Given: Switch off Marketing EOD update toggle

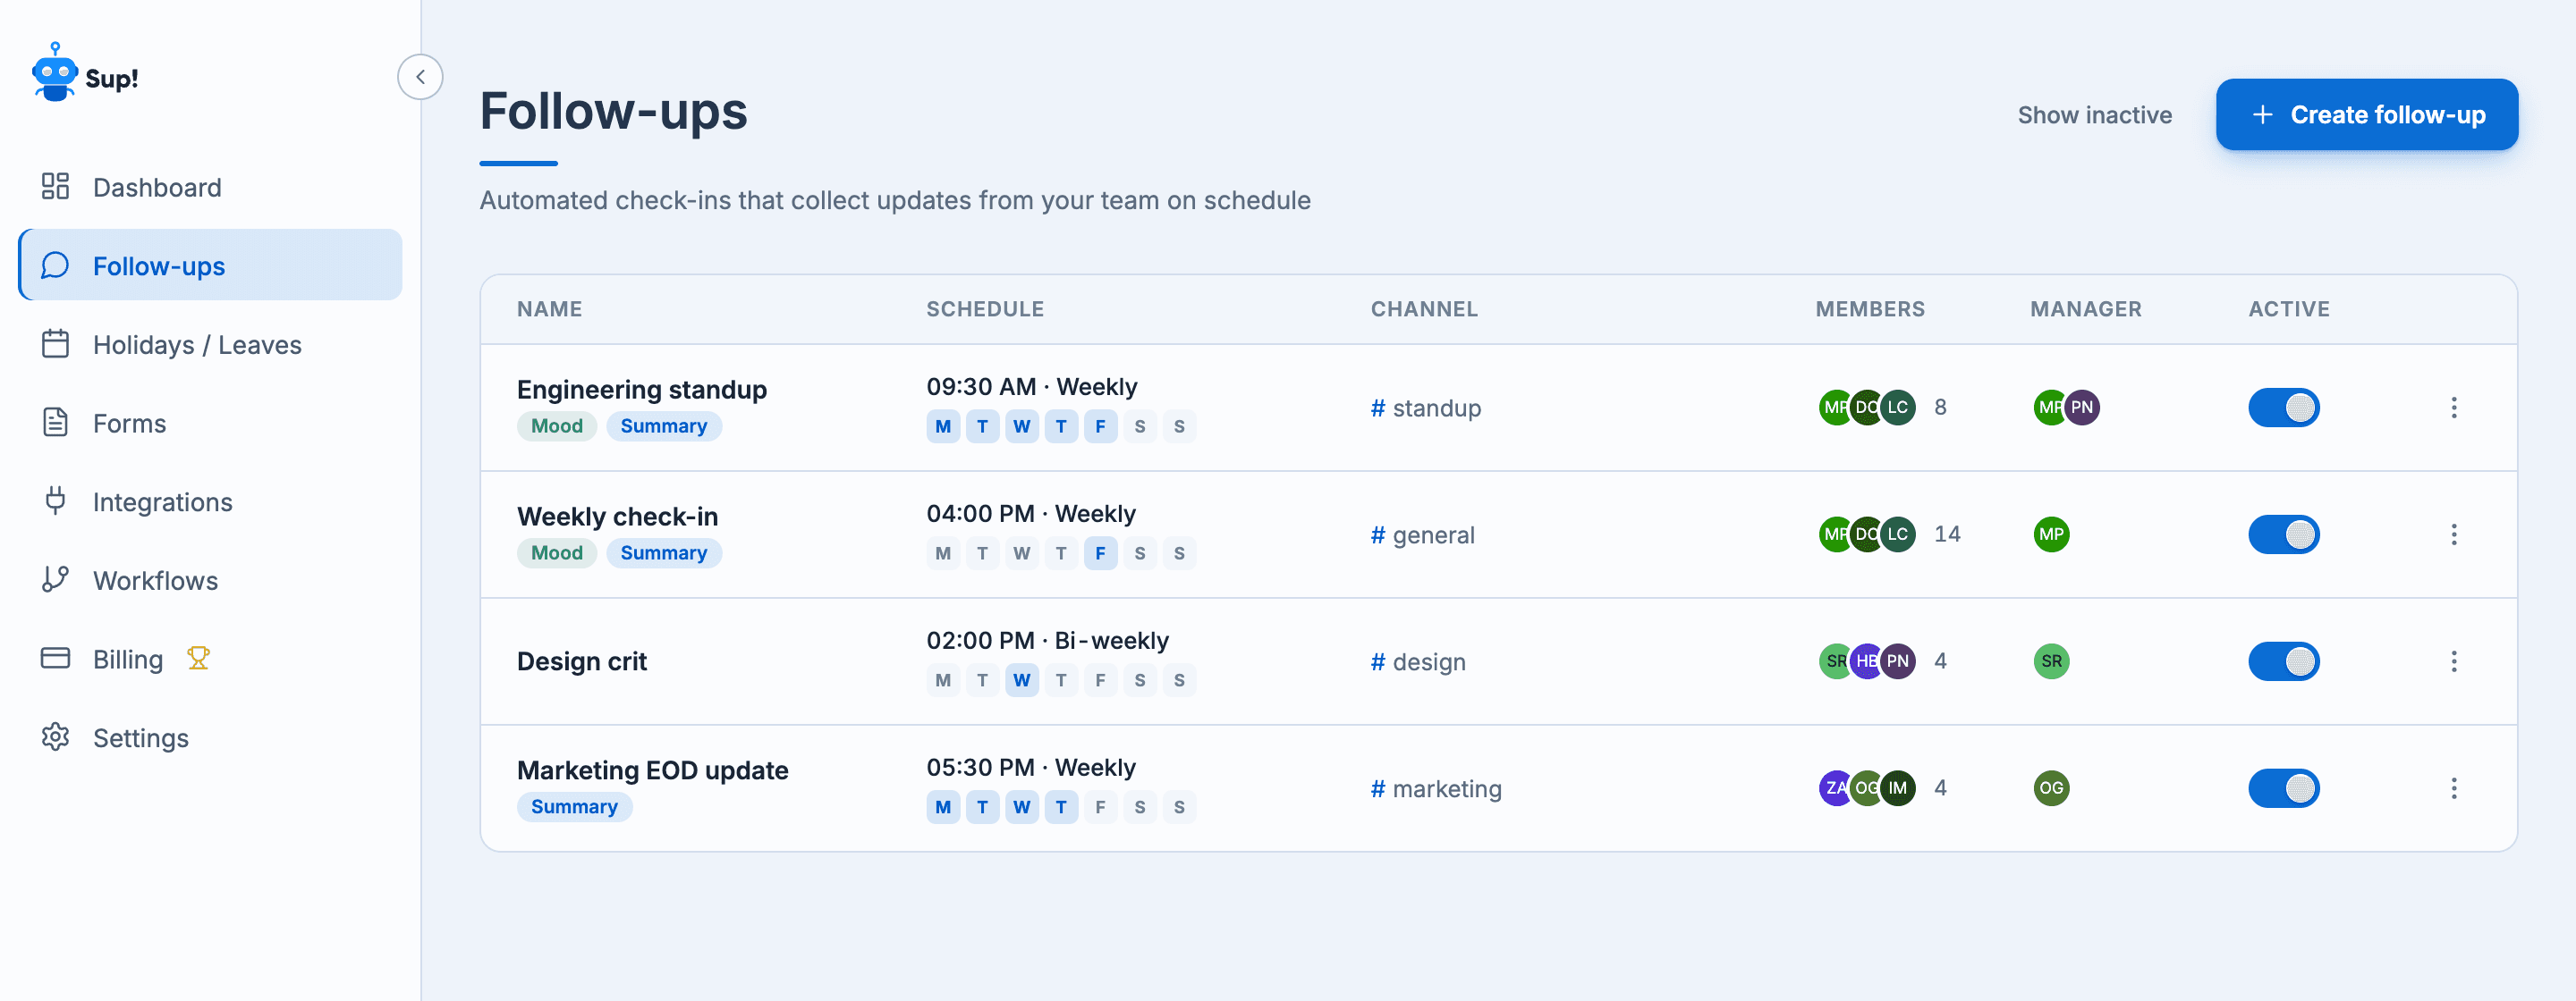Looking at the screenshot, I should tap(2283, 788).
